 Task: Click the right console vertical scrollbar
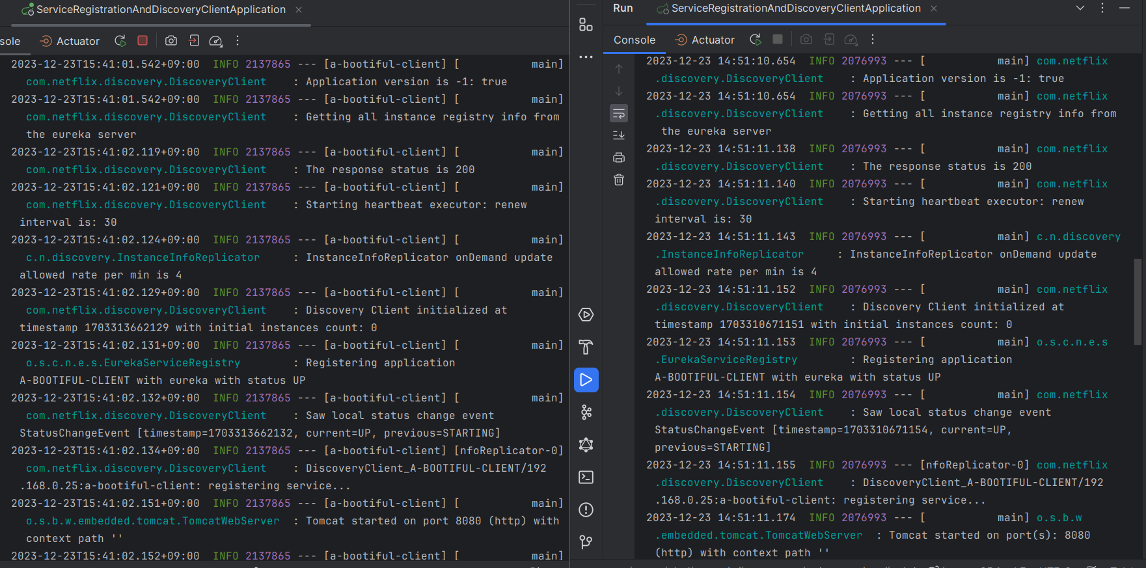tap(1138, 302)
